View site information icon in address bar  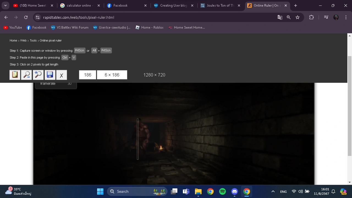[38, 17]
